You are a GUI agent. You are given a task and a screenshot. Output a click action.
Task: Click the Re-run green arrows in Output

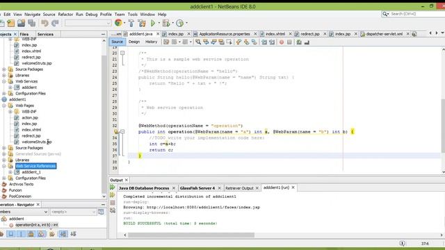113,187
